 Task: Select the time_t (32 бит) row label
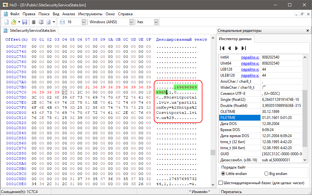[232, 142]
